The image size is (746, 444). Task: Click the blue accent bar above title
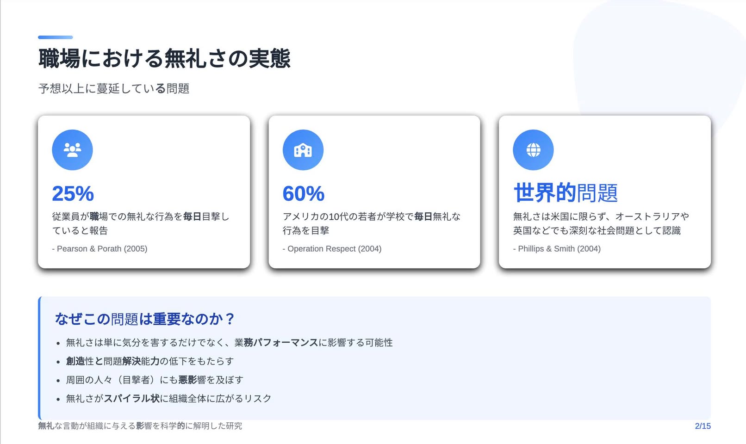(x=56, y=37)
